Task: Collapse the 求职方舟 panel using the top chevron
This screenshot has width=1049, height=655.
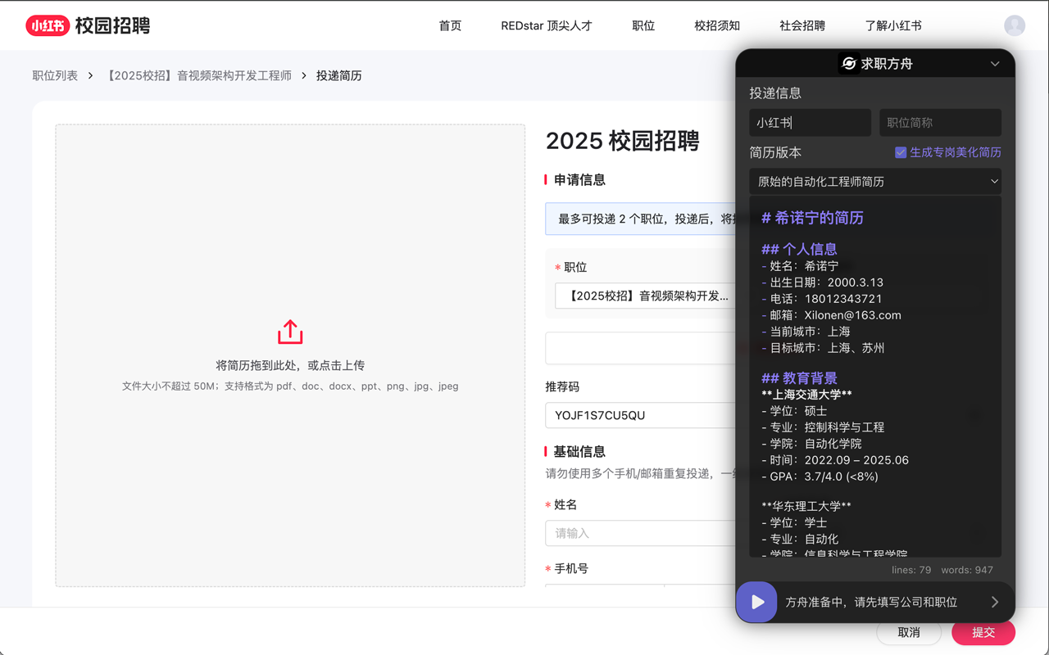Action: pyautogui.click(x=995, y=64)
